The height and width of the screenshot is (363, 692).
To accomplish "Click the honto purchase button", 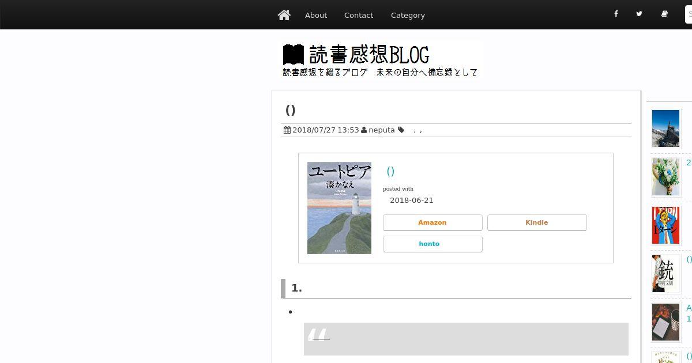I will [x=432, y=244].
